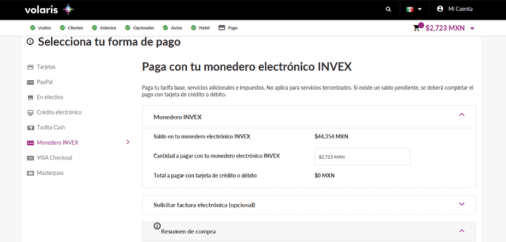506x242 pixels.
Task: Click the Todito Cash icon
Action: pyautogui.click(x=31, y=127)
